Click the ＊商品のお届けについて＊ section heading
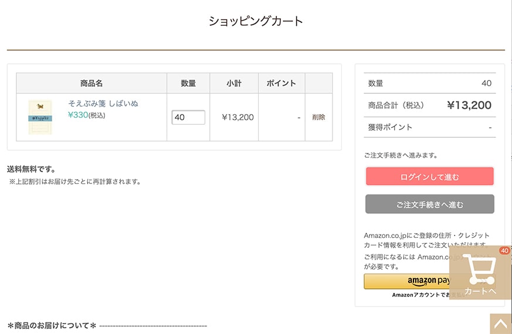The height and width of the screenshot is (334, 512). point(52,325)
